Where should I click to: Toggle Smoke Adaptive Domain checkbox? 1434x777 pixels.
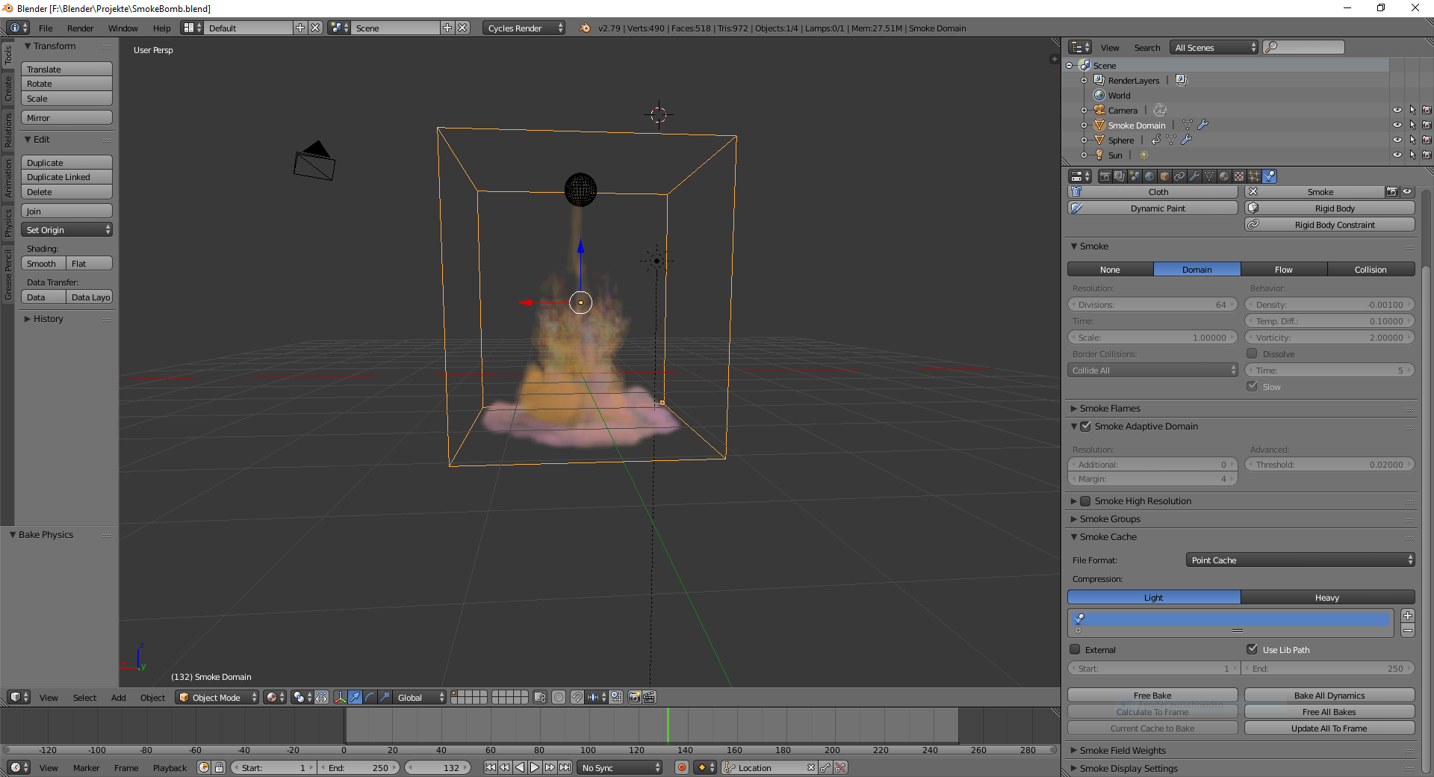(x=1086, y=427)
